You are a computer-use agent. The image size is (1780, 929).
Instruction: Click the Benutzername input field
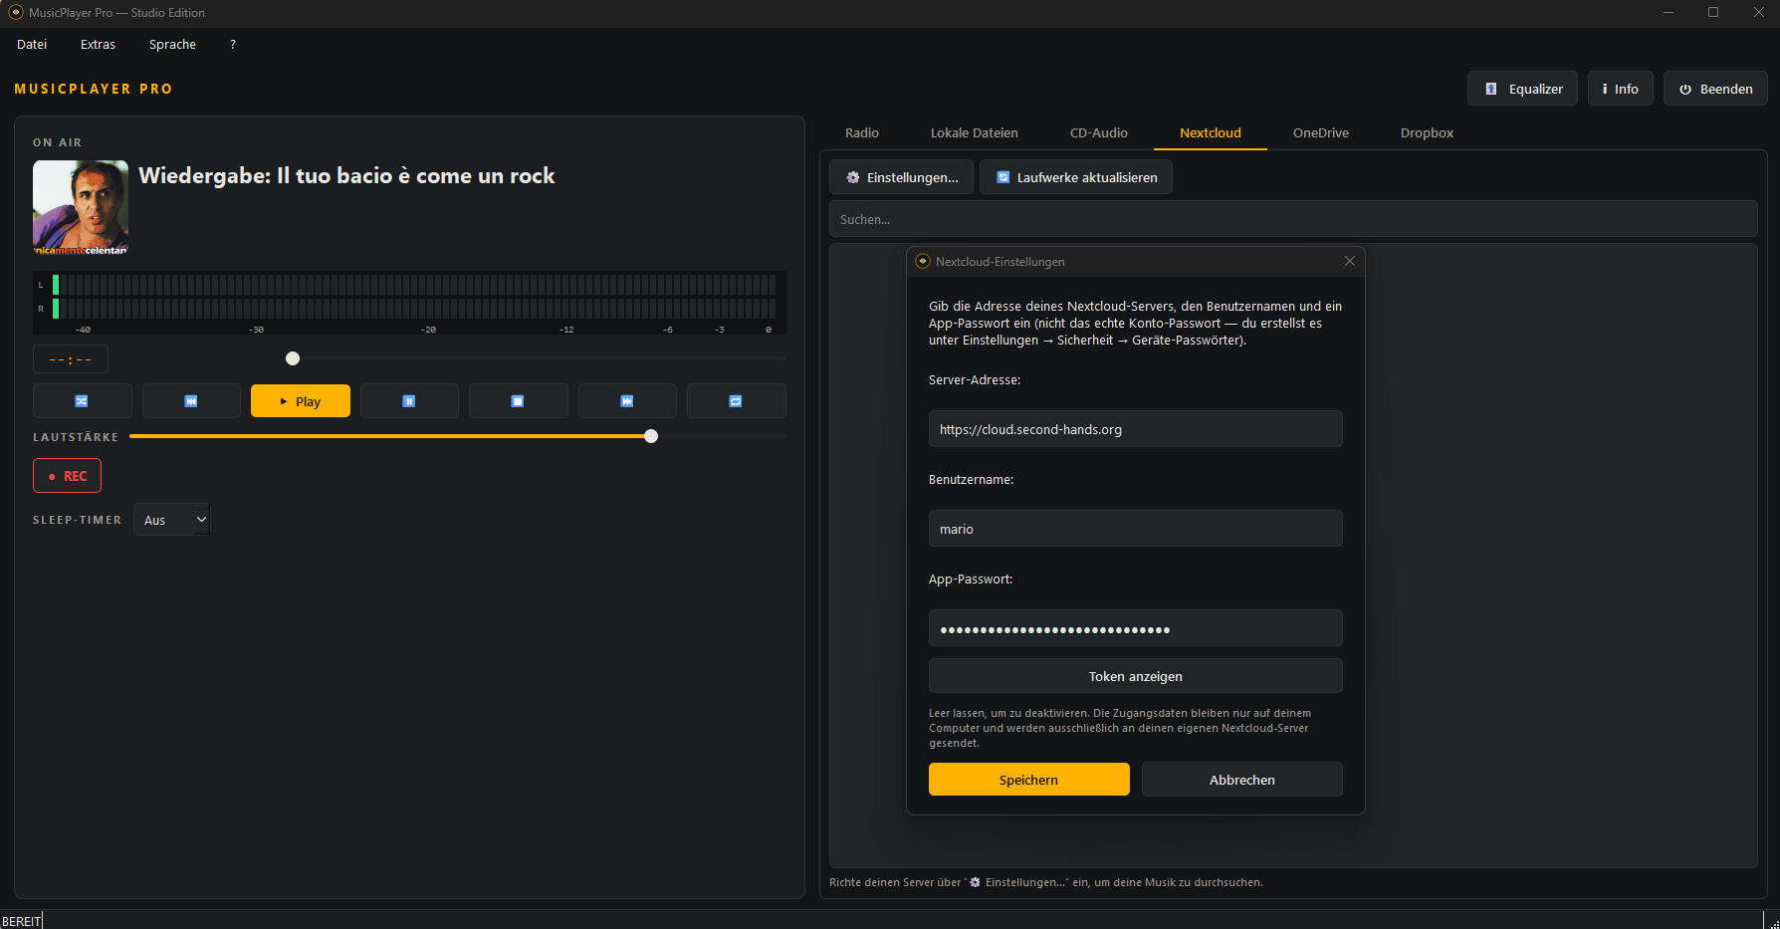(1136, 529)
